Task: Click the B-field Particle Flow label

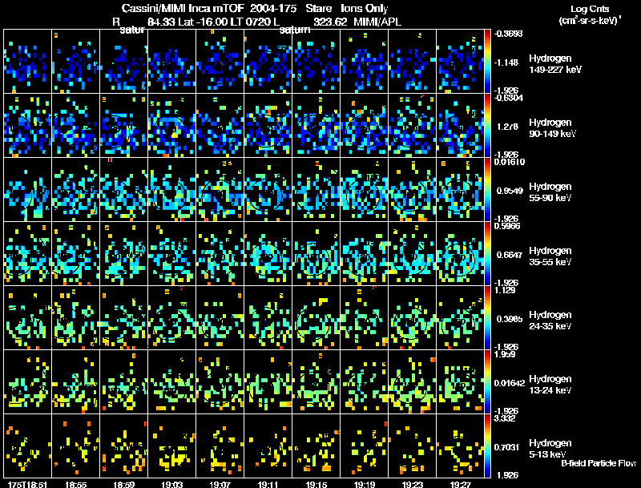Action: pyautogui.click(x=599, y=463)
